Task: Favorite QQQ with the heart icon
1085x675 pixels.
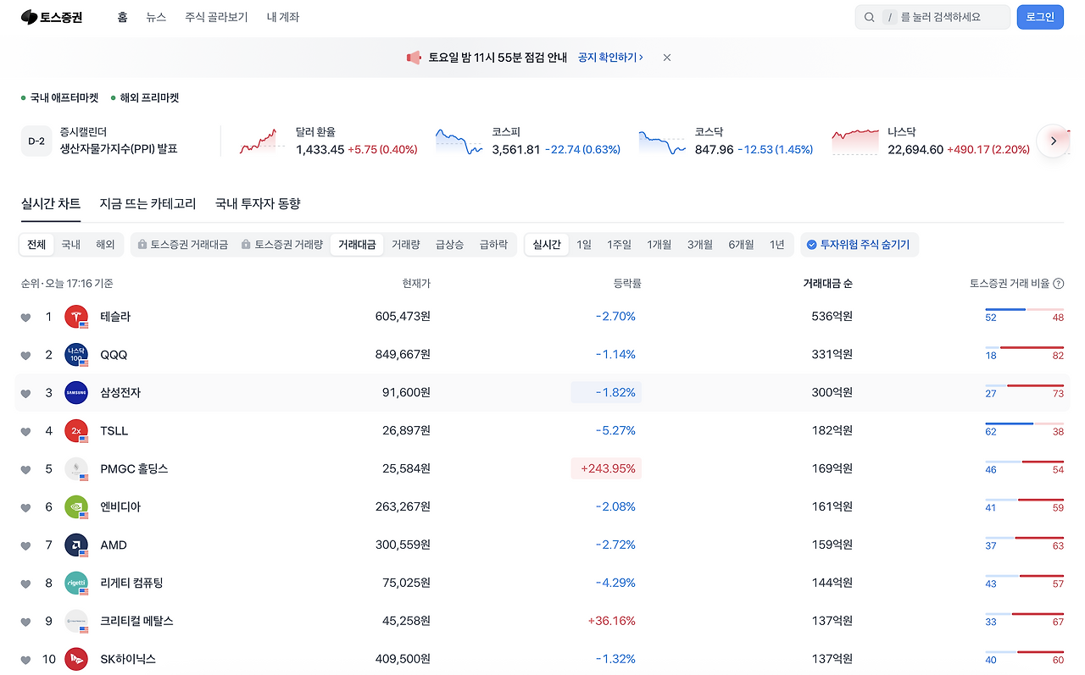Action: tap(26, 356)
